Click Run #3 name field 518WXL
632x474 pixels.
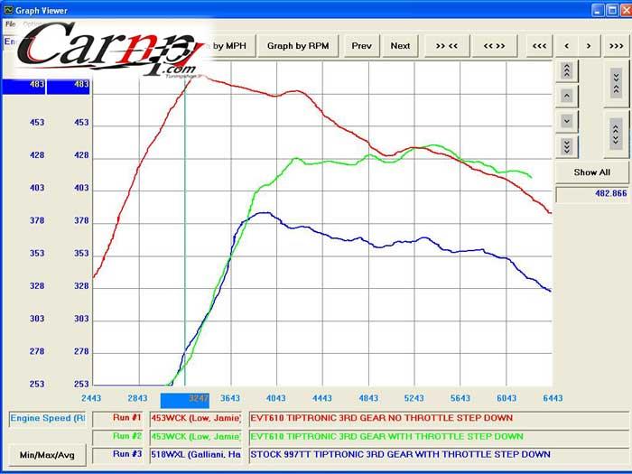tap(196, 455)
